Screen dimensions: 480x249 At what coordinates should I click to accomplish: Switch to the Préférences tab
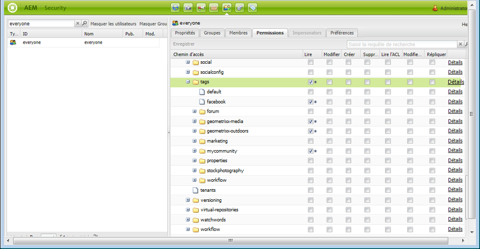click(342, 33)
